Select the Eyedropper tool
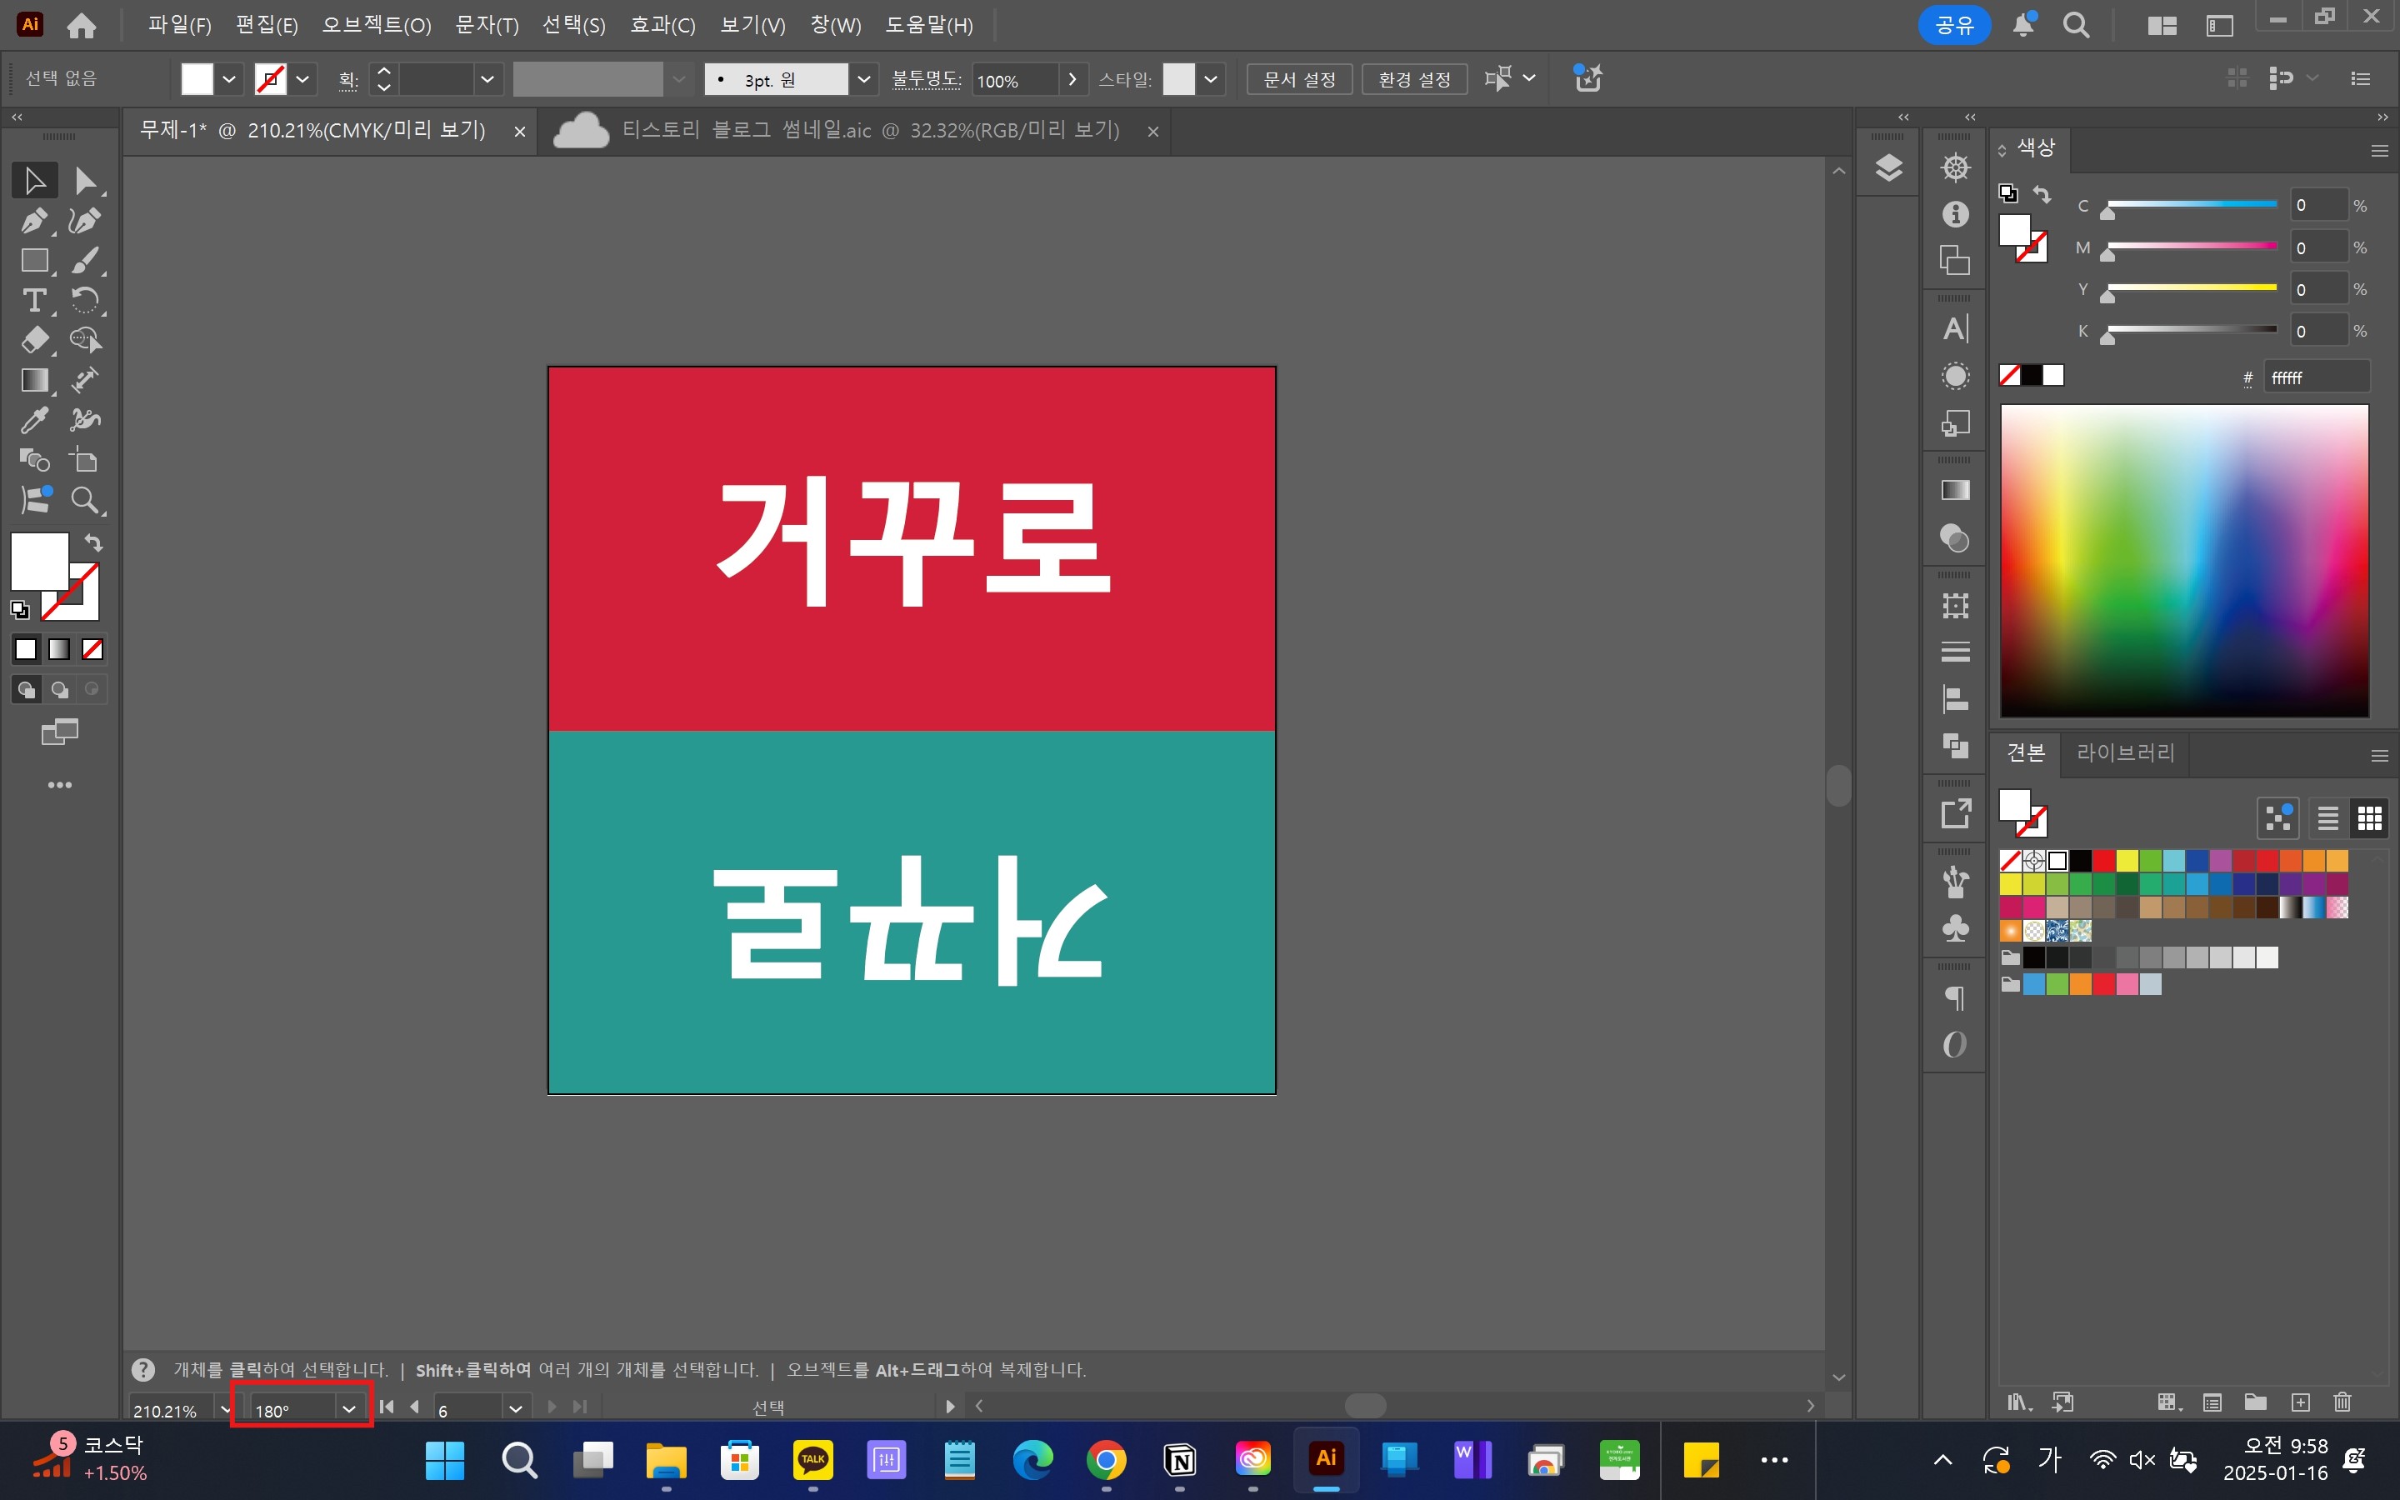 [x=33, y=420]
